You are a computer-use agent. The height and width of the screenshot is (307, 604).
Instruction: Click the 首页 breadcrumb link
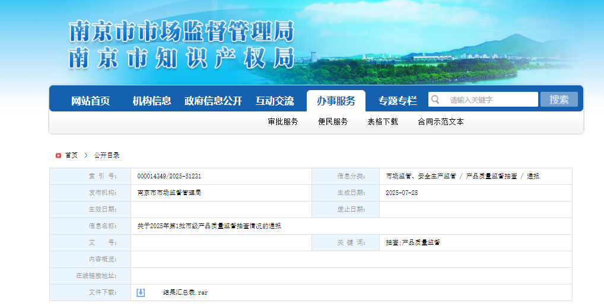[x=71, y=155]
